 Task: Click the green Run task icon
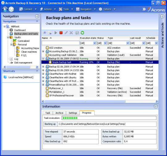pyautogui.click(x=56, y=33)
